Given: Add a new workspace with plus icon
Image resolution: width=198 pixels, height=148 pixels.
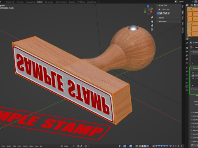Looking at the screenshot, I should pyautogui.click(x=99, y=2).
